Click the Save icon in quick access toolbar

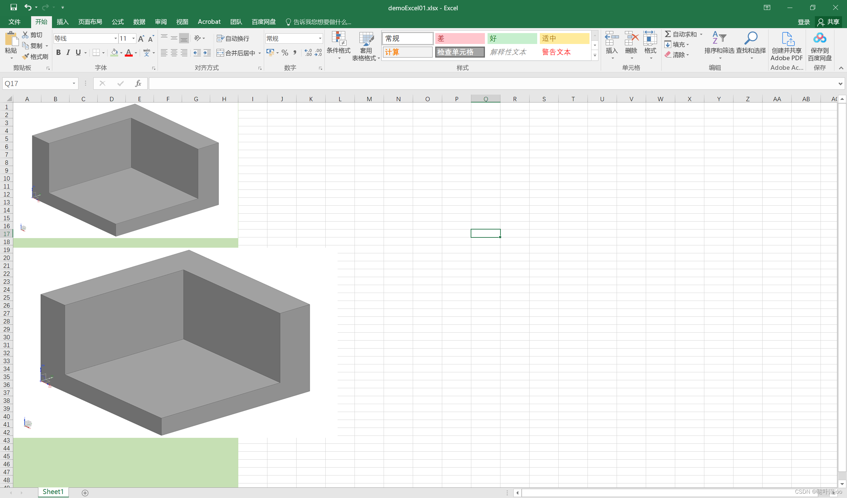pyautogui.click(x=14, y=7)
